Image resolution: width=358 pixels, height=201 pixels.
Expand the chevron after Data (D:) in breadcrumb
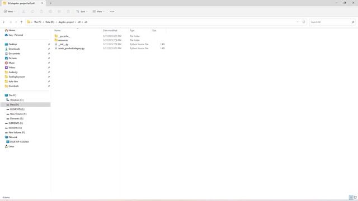click(x=56, y=22)
